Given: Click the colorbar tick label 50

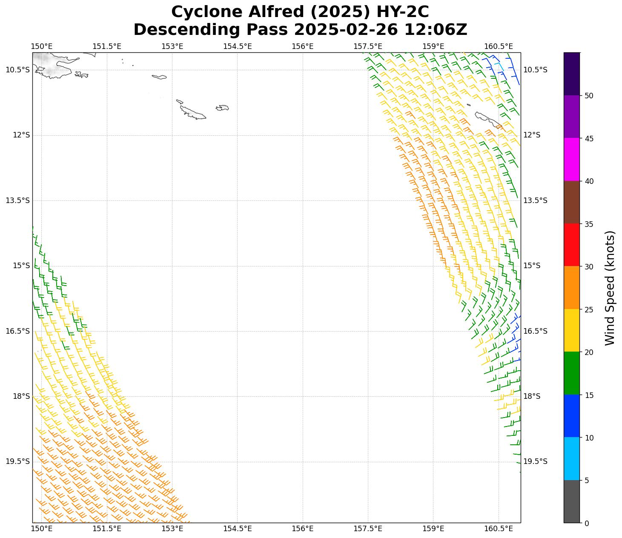Looking at the screenshot, I should [x=589, y=96].
